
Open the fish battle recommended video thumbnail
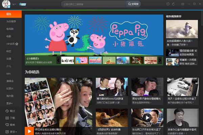pyautogui.click(x=182, y=29)
